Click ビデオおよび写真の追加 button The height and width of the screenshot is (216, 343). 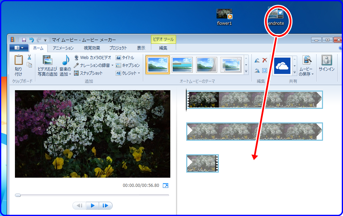tap(47, 65)
